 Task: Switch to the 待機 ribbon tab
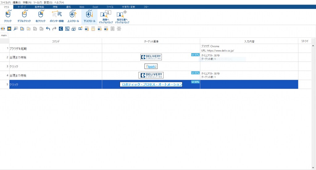(x=55, y=7)
